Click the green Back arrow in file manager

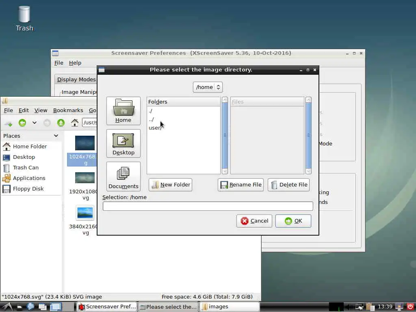point(22,123)
